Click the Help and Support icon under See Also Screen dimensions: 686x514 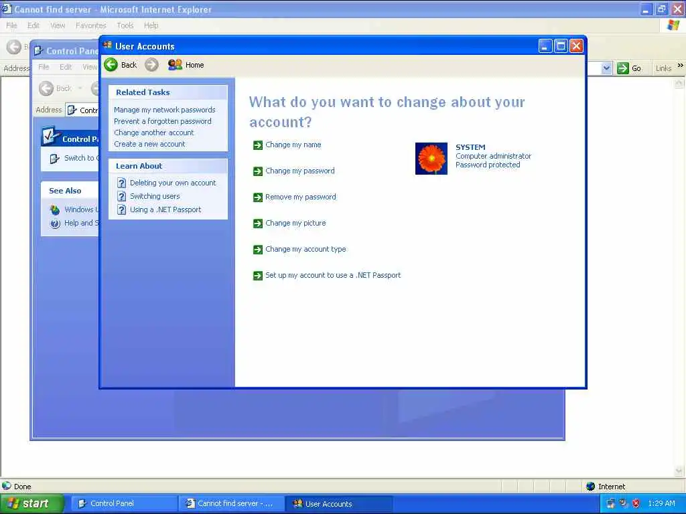tap(55, 224)
